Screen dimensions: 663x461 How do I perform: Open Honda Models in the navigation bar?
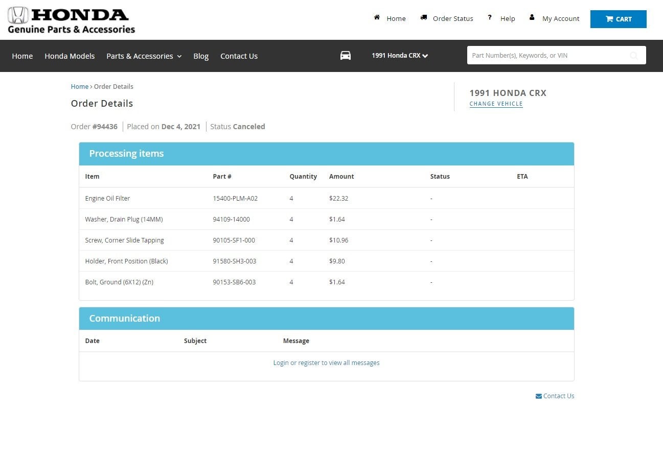point(70,56)
